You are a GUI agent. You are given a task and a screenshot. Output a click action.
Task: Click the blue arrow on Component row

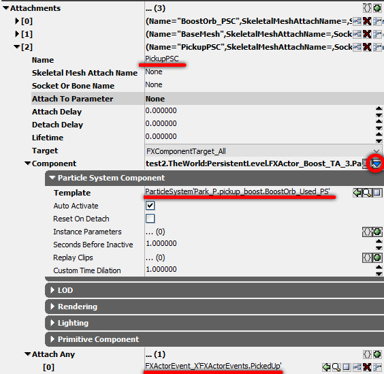point(377,163)
